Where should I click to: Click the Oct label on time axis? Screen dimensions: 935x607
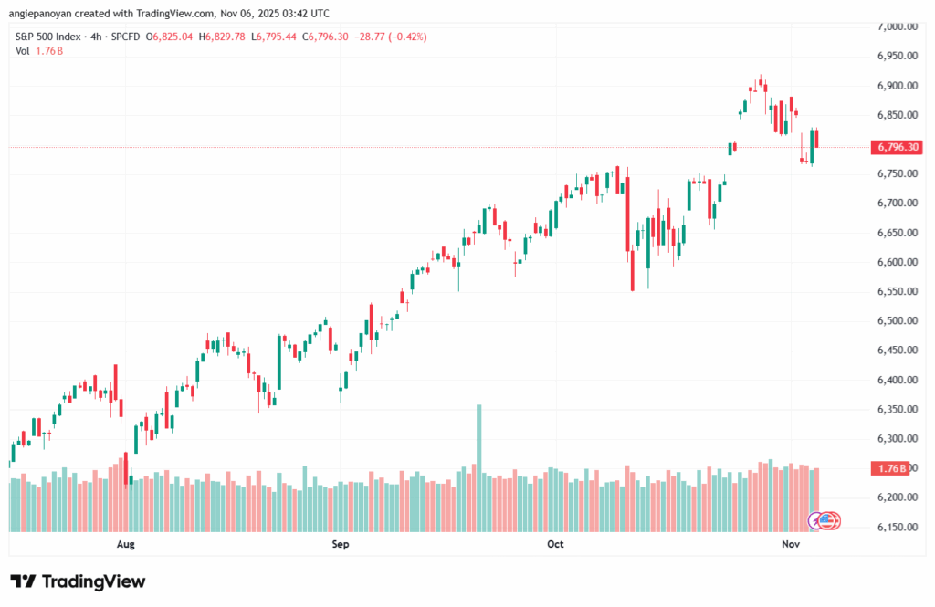tap(555, 545)
